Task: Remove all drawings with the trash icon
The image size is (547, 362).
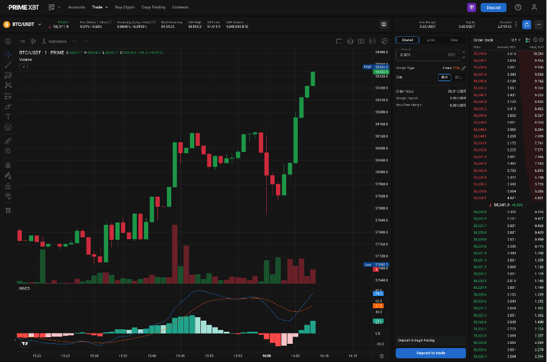Action: [x=7, y=210]
